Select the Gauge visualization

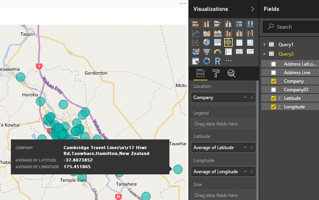pyautogui.click(x=218, y=52)
